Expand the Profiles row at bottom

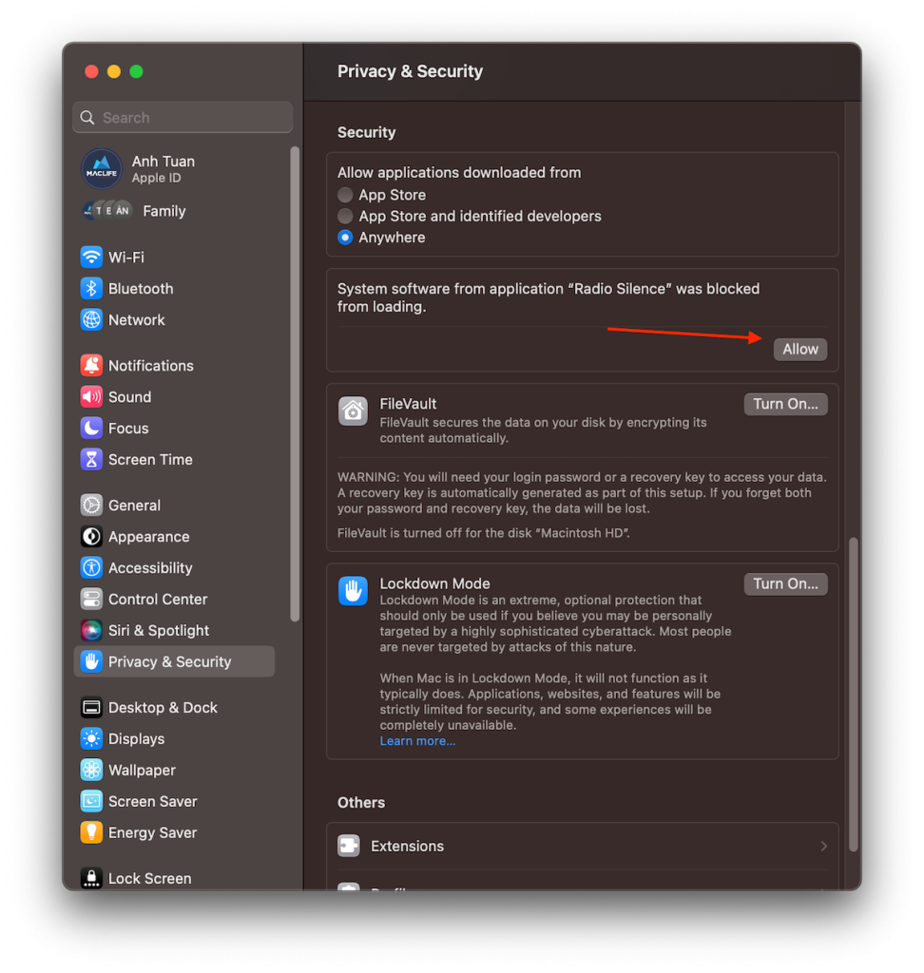pos(582,889)
